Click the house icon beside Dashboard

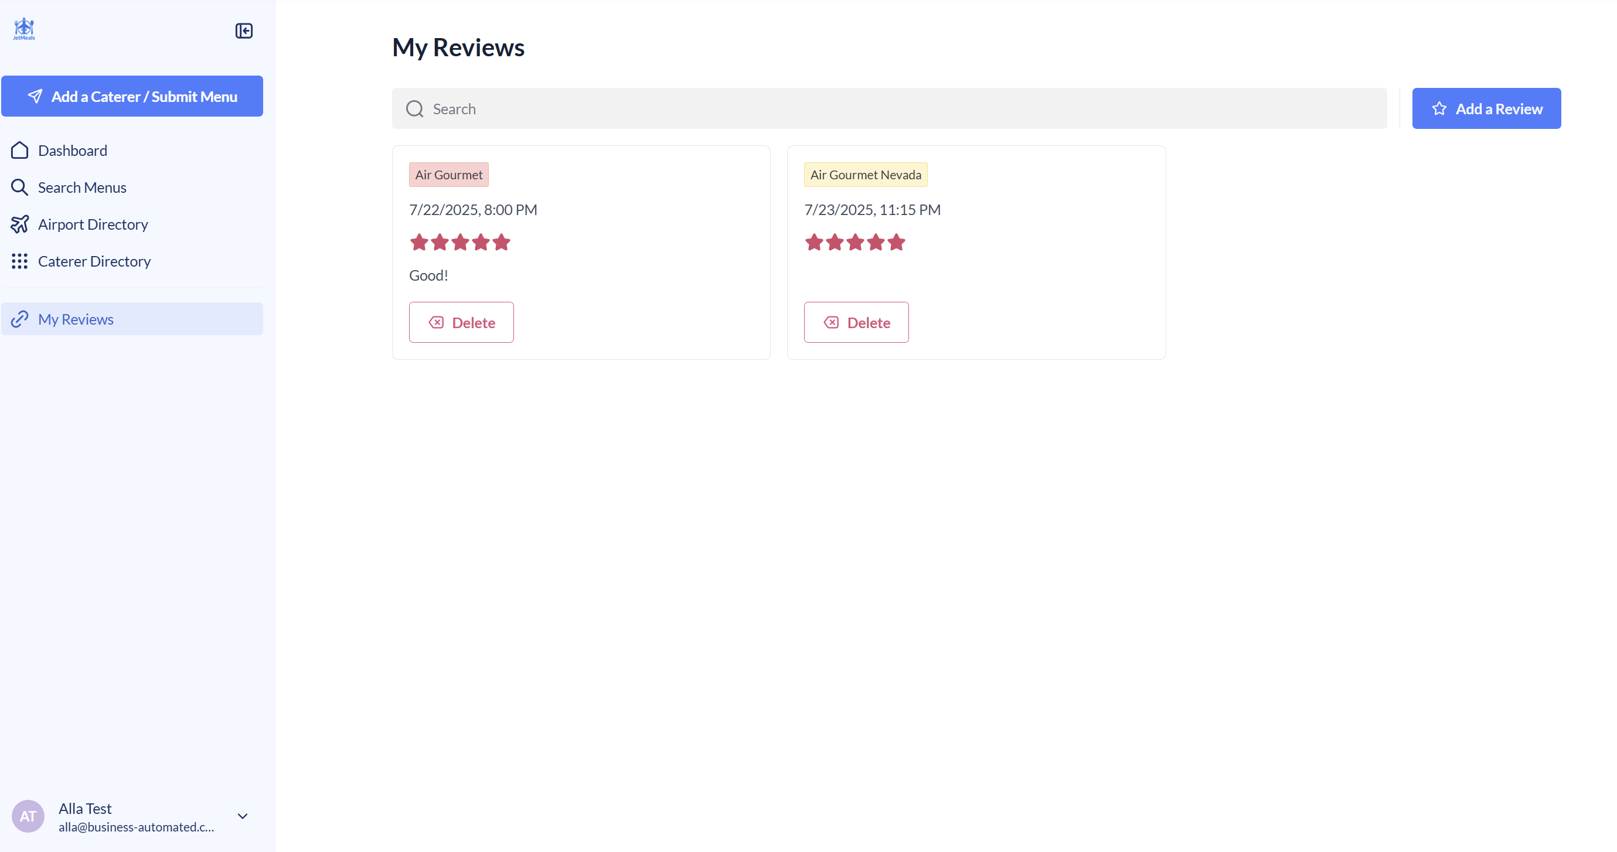pos(19,151)
